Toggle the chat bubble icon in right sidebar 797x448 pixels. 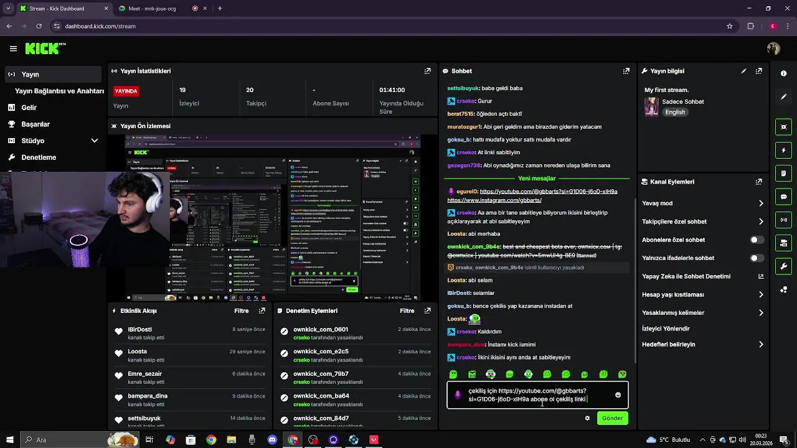coord(783,197)
